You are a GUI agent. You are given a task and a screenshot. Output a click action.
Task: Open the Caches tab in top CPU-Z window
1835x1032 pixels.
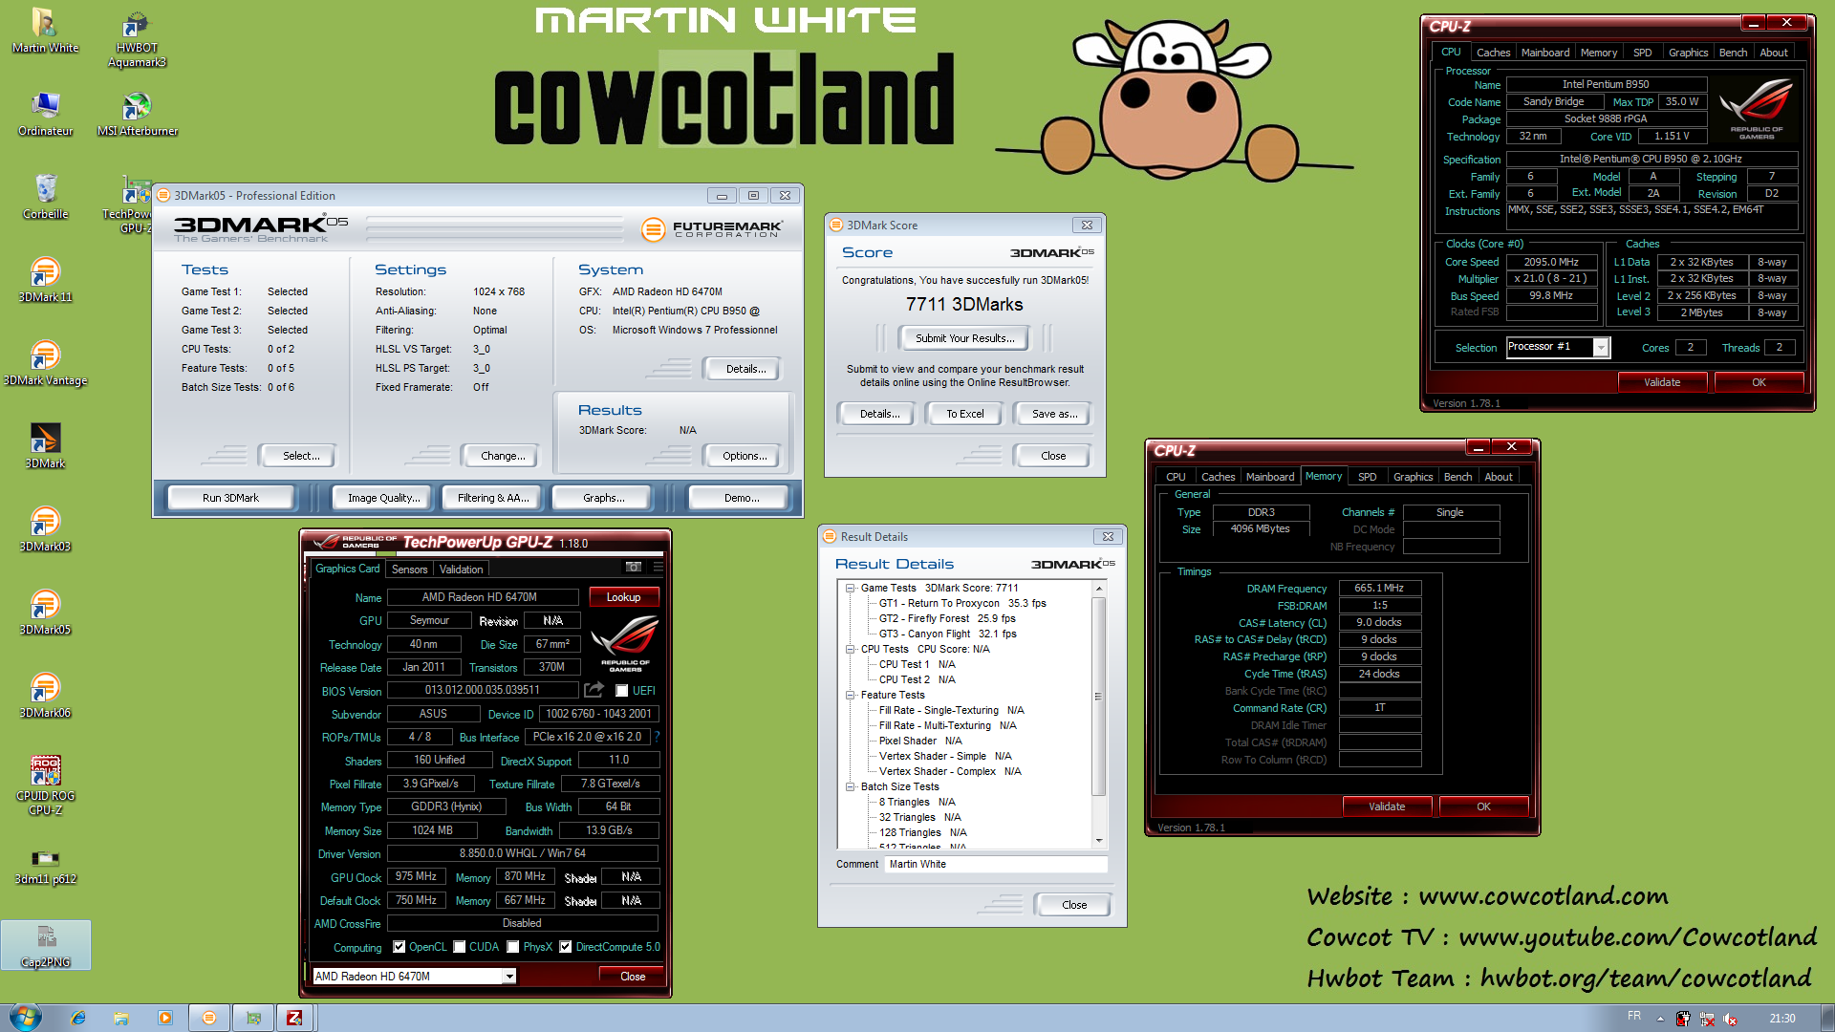coord(1493,53)
